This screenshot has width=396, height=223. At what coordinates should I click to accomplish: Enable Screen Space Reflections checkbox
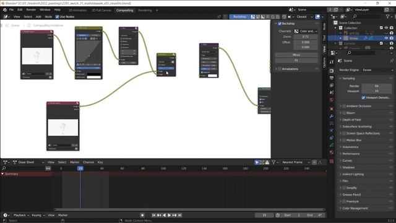[x=344, y=133]
